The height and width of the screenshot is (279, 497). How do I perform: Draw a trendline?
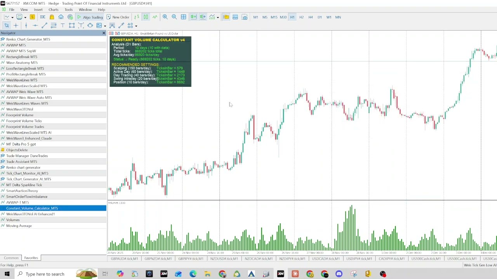[x=44, y=26]
